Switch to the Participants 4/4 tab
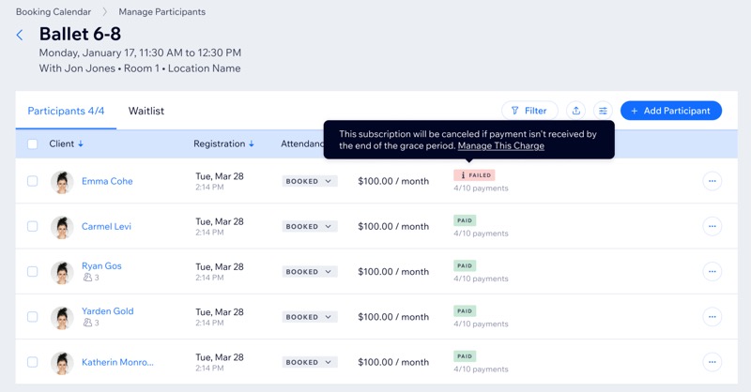Viewport: 751px width, 392px height. [66, 111]
